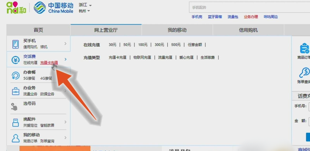Choose the 100元 recharge amount
This screenshot has height=151, width=310.
(143, 45)
